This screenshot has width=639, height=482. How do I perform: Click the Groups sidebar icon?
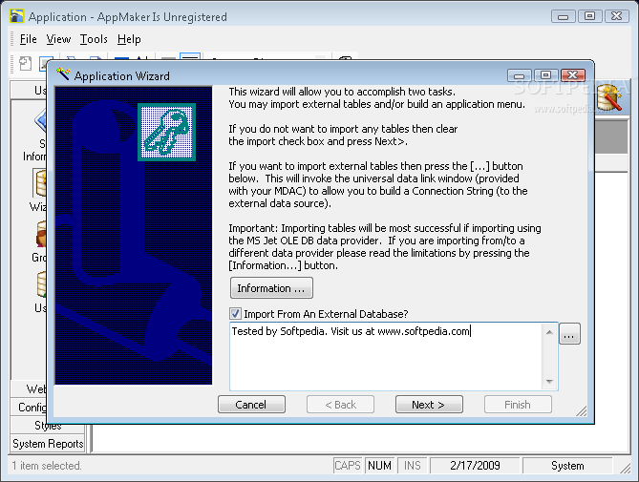(x=41, y=234)
